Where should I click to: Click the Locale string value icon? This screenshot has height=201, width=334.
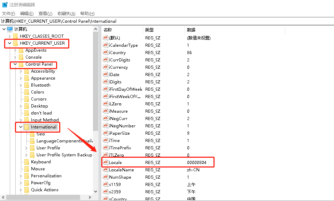pos(106,163)
